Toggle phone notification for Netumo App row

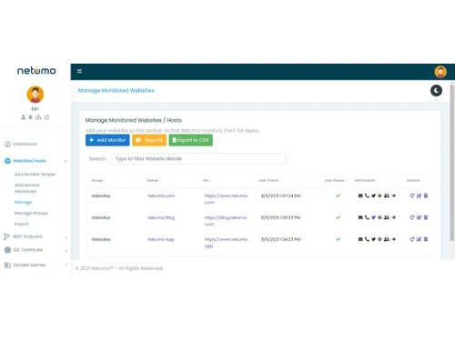367,239
